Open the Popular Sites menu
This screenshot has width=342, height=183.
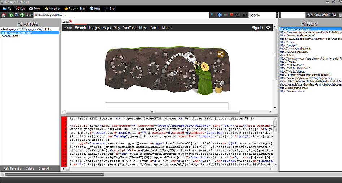75,9
